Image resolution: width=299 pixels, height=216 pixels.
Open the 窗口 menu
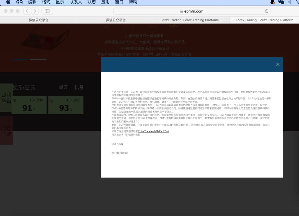[x=119, y=2]
